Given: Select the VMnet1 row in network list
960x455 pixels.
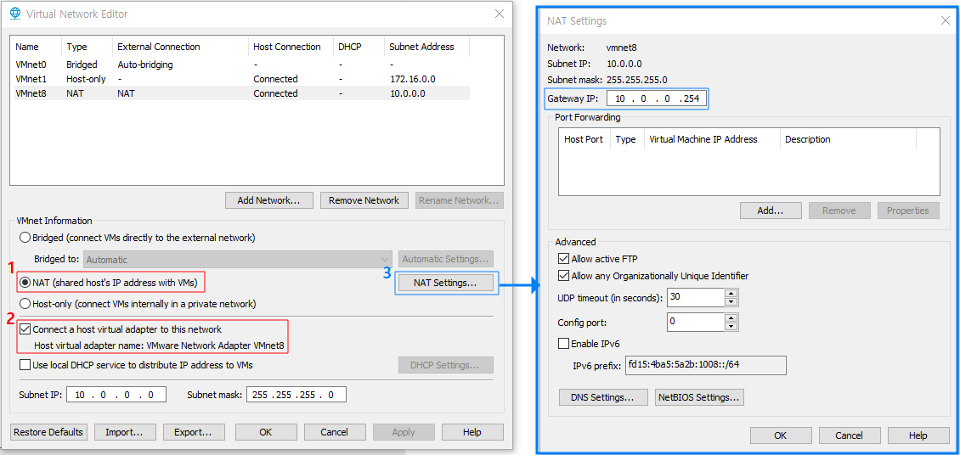Looking at the screenshot, I should [240, 79].
